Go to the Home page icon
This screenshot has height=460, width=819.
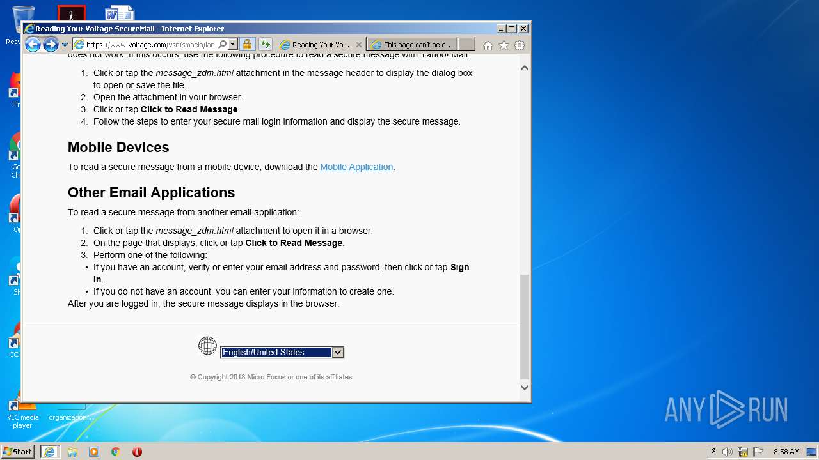point(488,45)
